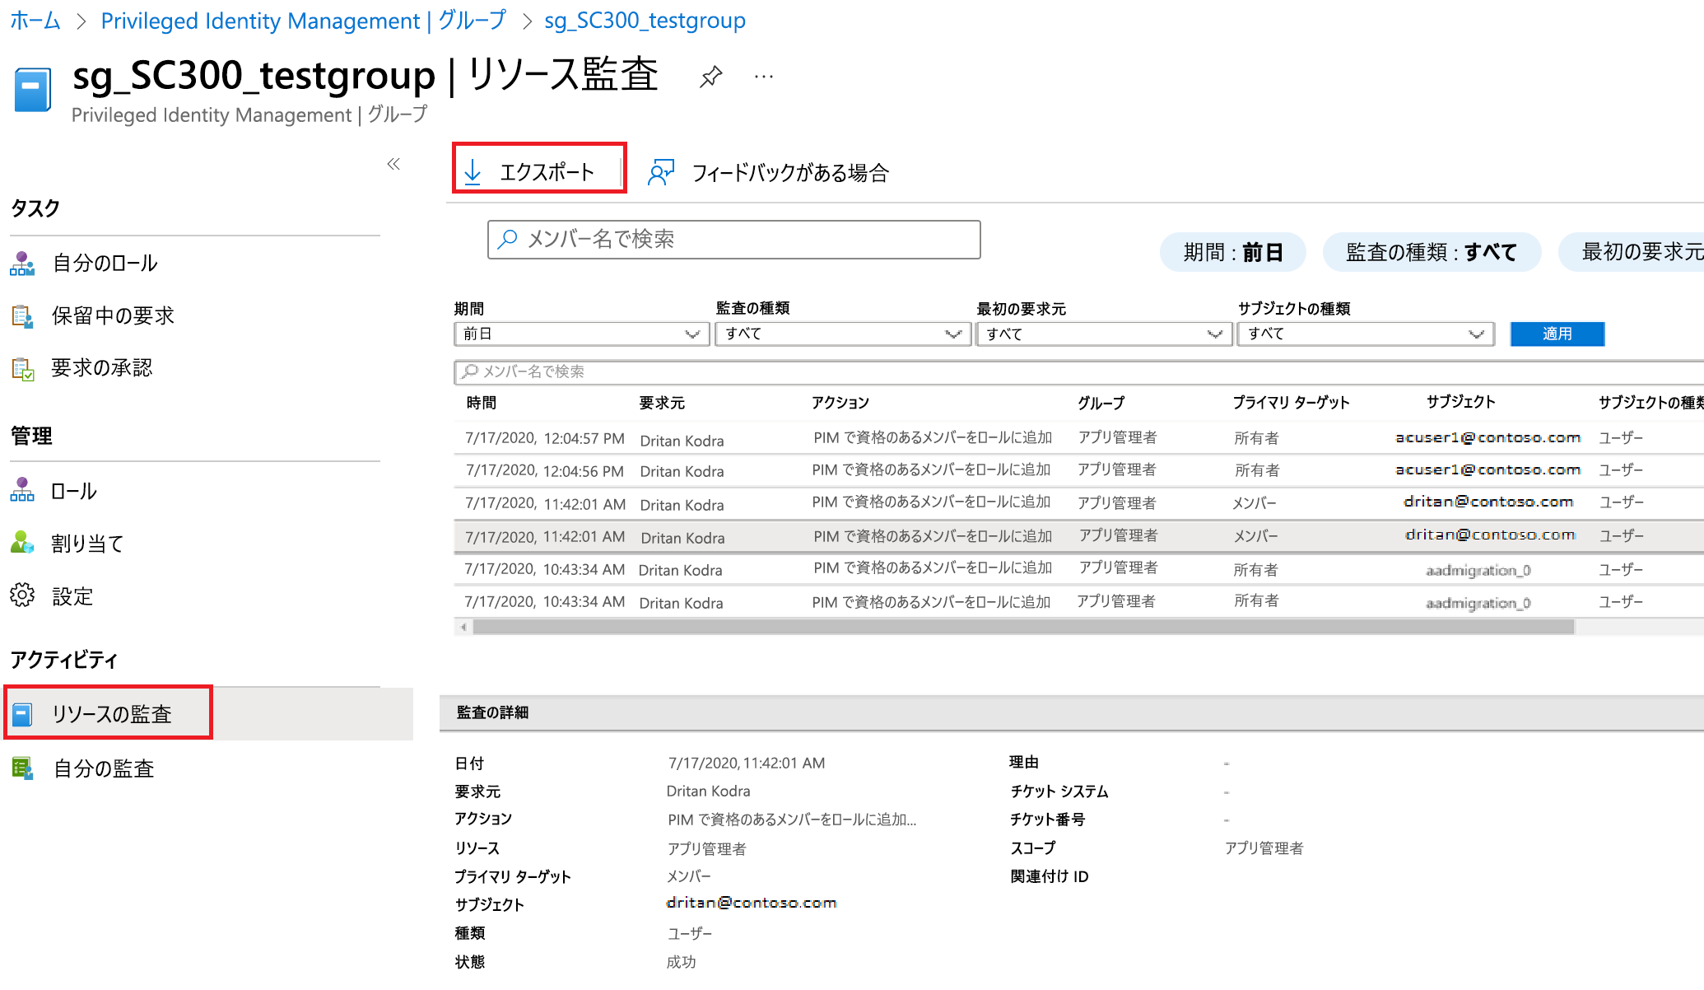Click sg_SC300_testgroup breadcrumb link
The image size is (1704, 990).
[x=645, y=20]
